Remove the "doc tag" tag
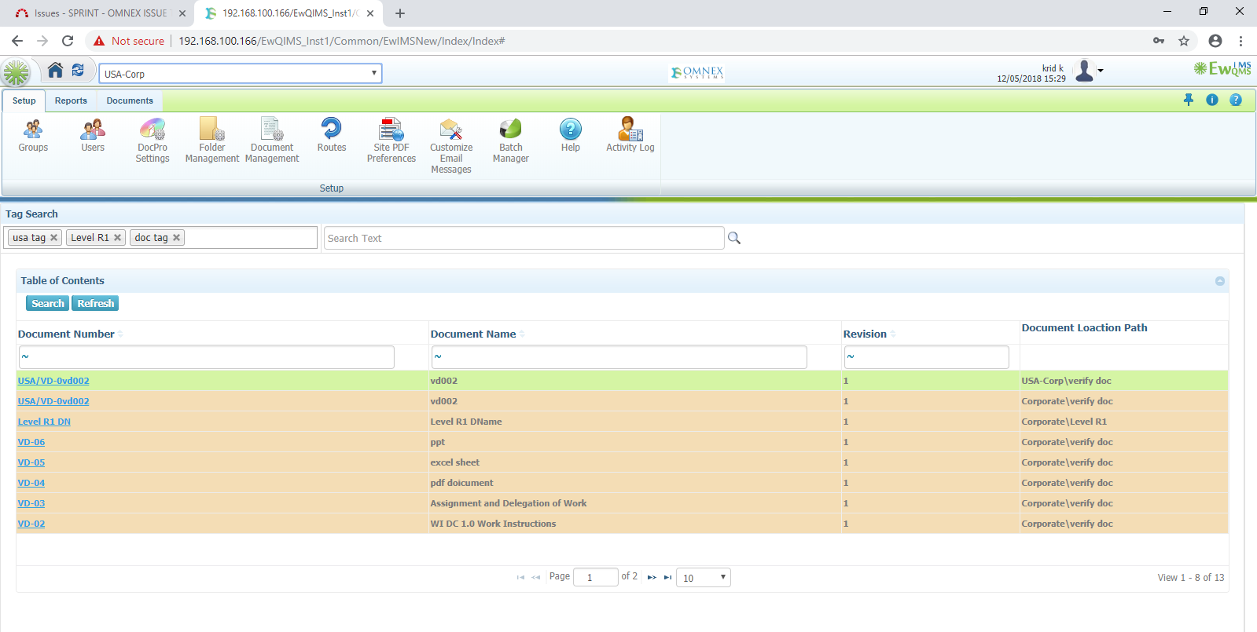 click(176, 238)
